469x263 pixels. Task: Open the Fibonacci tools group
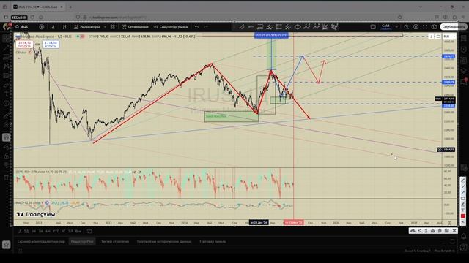[x=7, y=57]
